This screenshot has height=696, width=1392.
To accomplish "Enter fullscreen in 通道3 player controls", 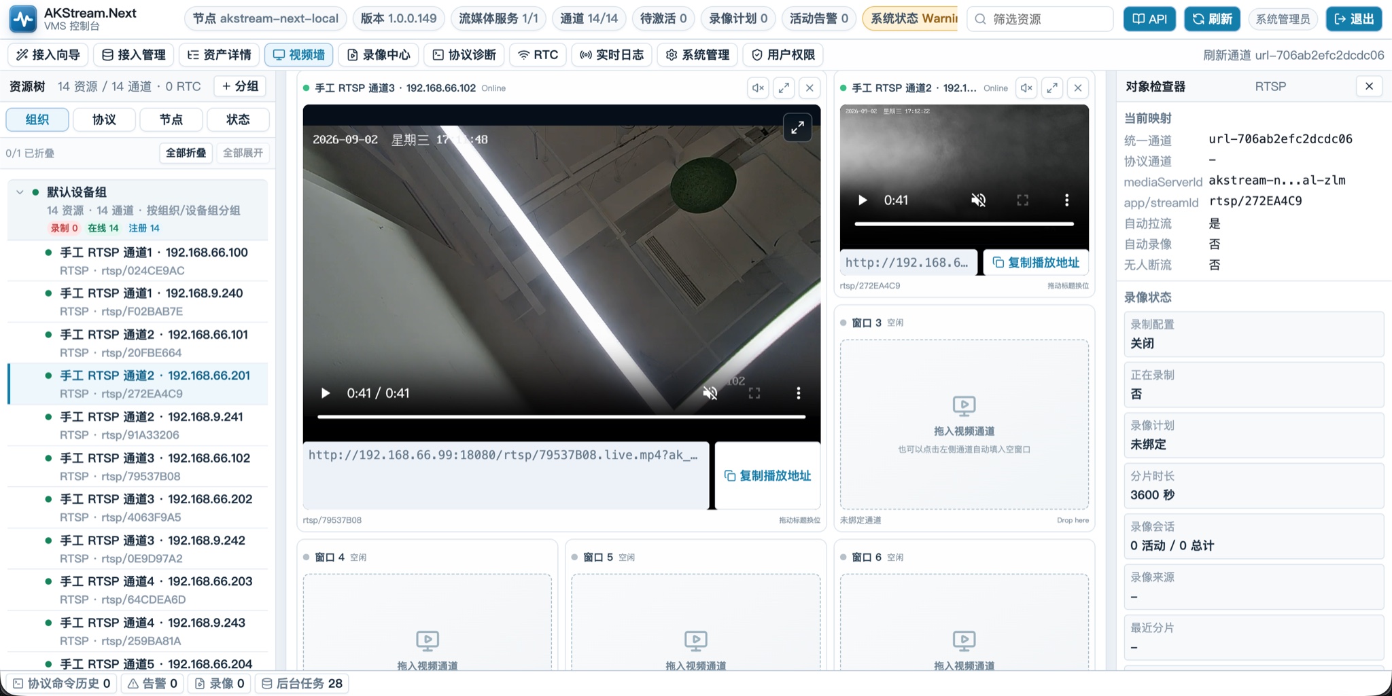I will pos(754,393).
